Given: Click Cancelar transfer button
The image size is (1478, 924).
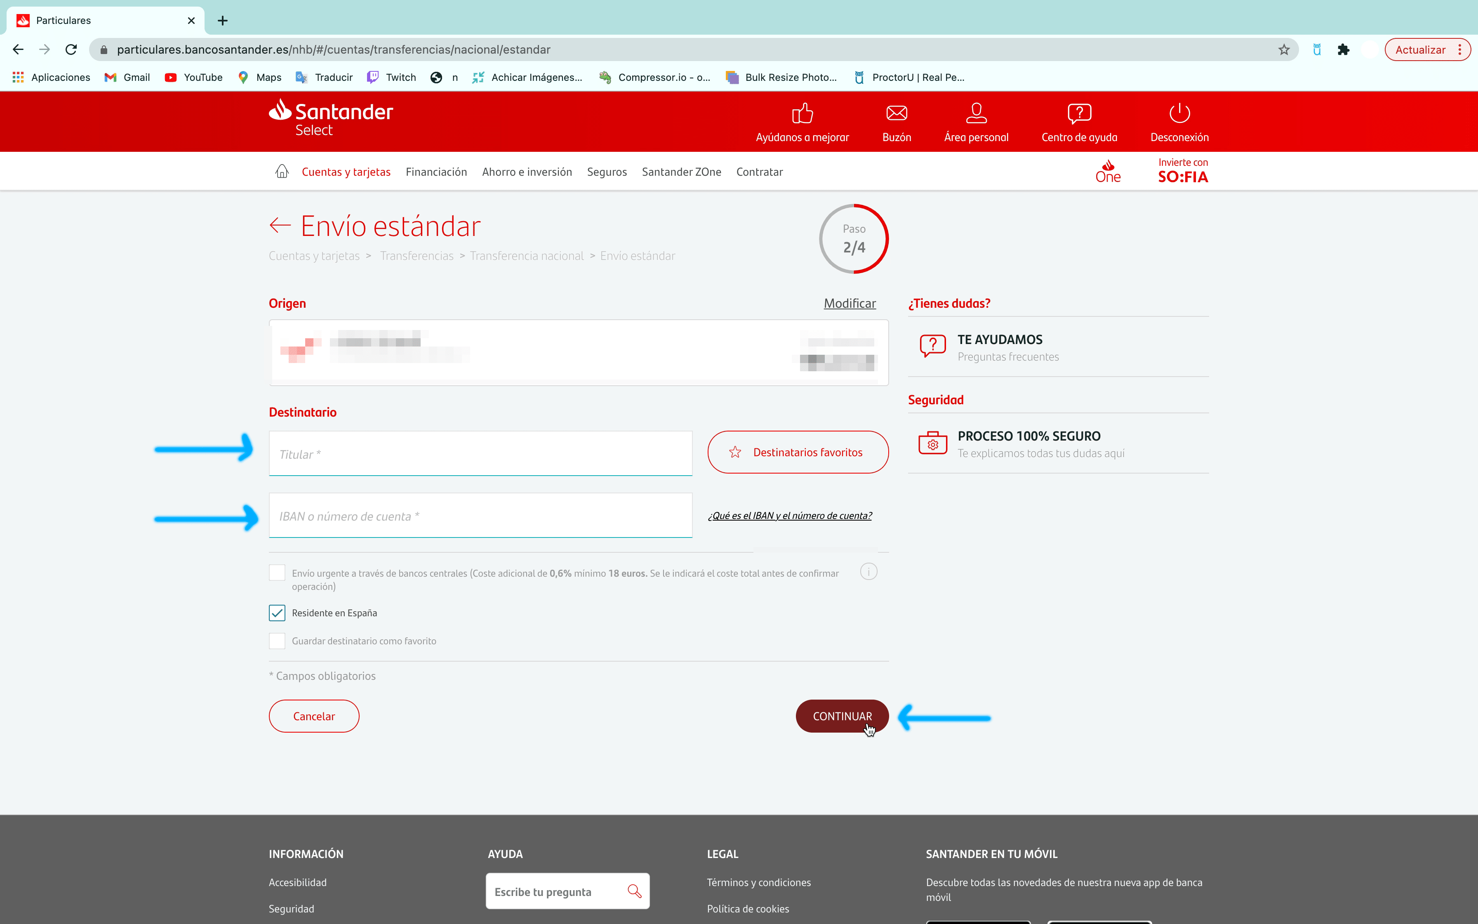Looking at the screenshot, I should tap(314, 715).
